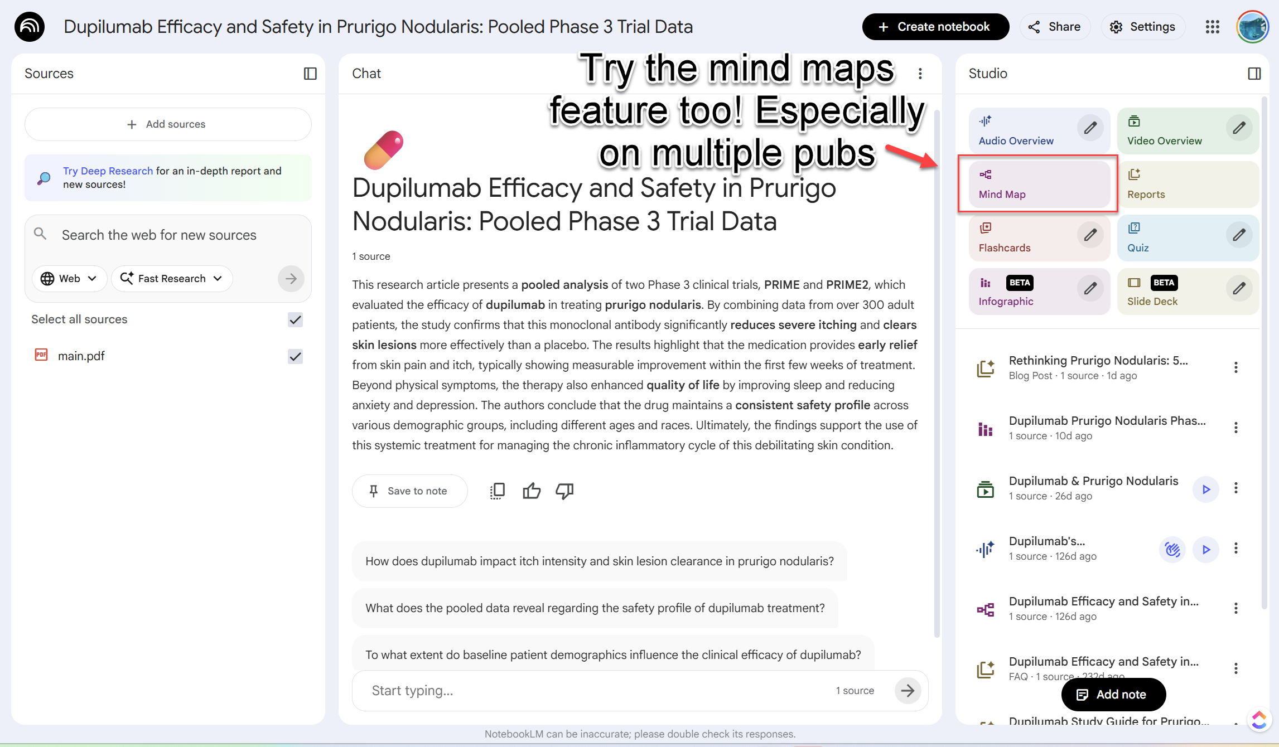
Task: Click the Create notebook button
Action: [x=935, y=26]
